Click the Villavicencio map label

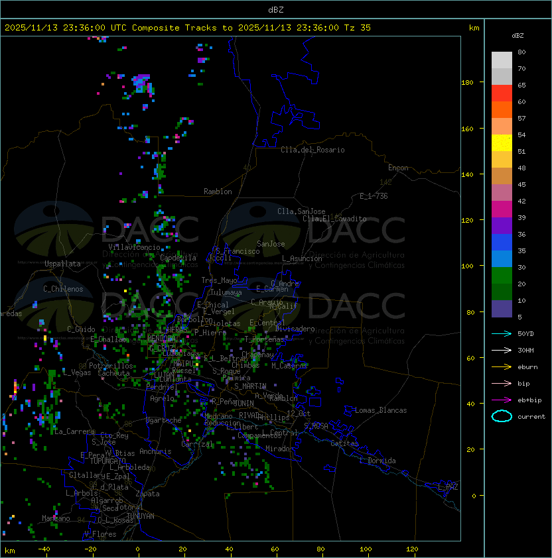coord(134,247)
